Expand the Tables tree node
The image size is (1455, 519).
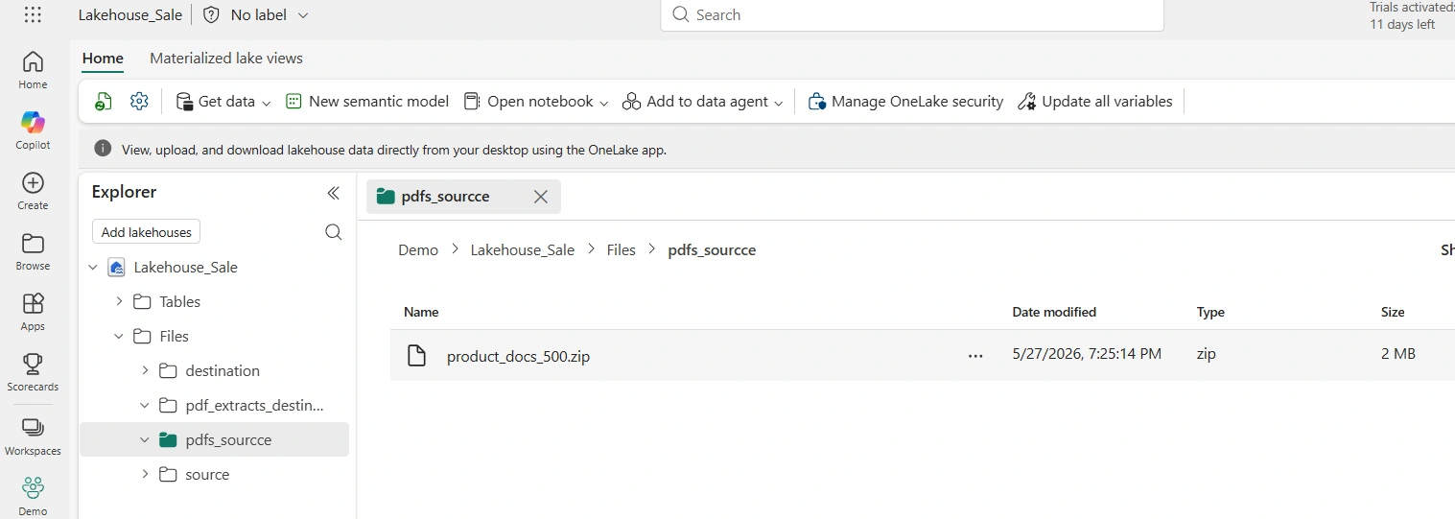point(119,302)
